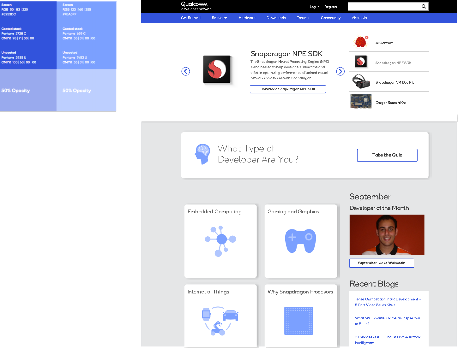
Task: Click the light blue #7BA0FF color swatch
Action: 87,35
